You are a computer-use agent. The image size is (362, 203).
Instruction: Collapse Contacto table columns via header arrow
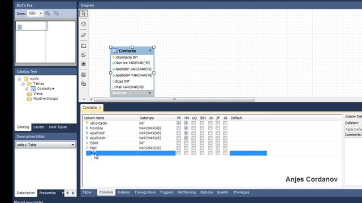[x=150, y=51]
